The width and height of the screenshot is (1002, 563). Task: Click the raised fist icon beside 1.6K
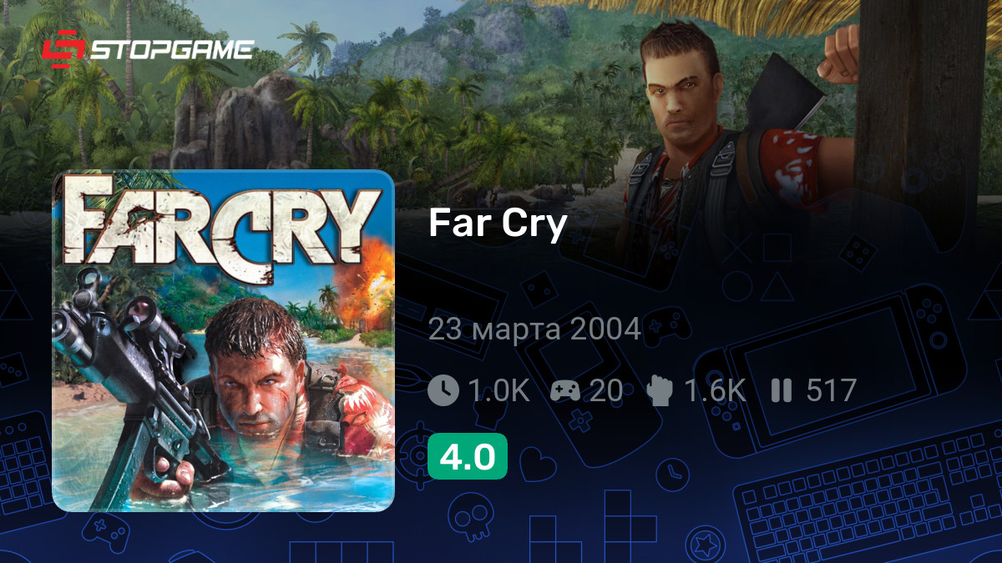pos(660,390)
